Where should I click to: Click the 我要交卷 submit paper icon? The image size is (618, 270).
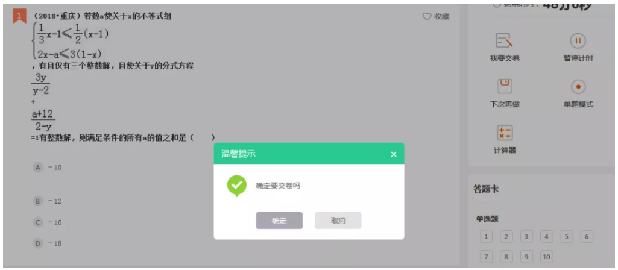tap(504, 40)
